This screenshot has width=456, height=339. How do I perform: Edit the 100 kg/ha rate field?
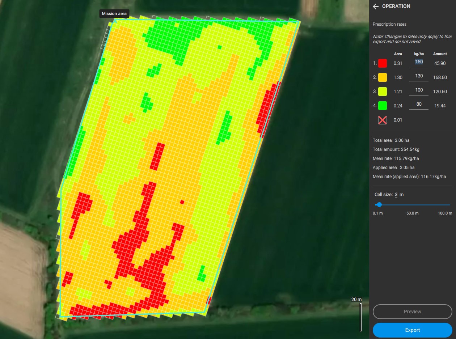pos(419,90)
